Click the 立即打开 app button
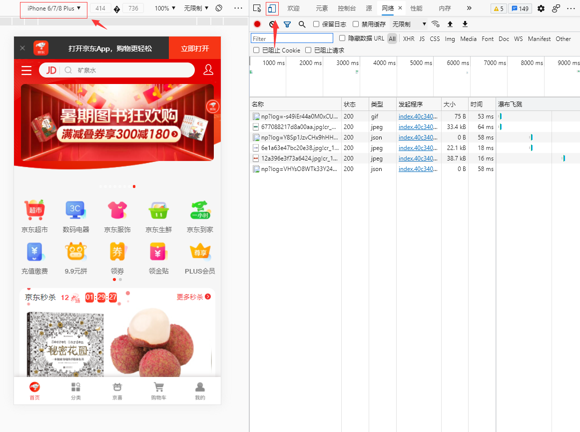580x432 pixels. tap(195, 48)
